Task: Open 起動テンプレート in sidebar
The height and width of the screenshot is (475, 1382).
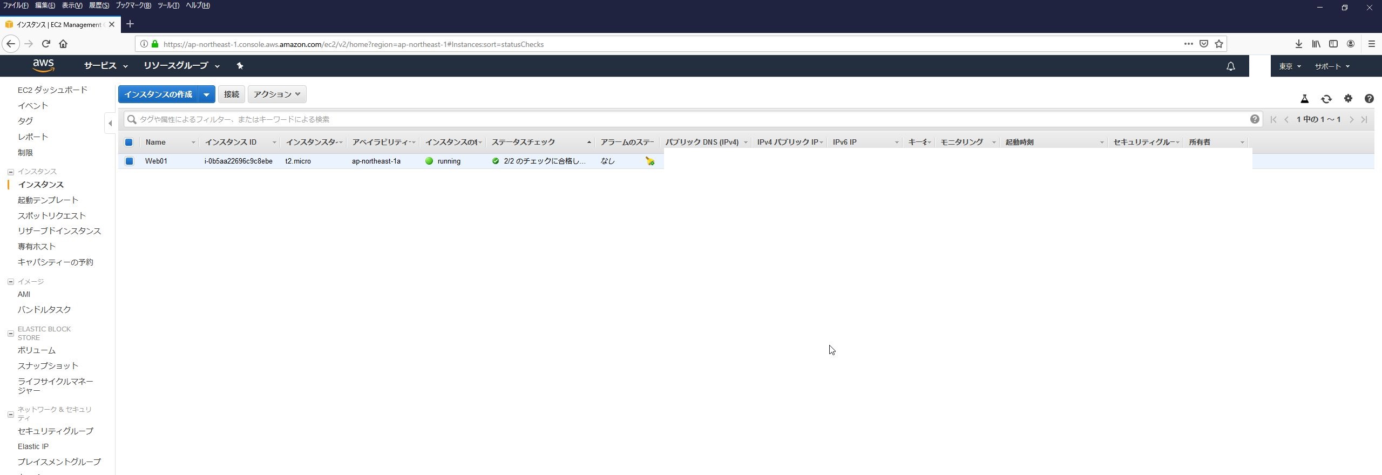Action: tap(48, 200)
